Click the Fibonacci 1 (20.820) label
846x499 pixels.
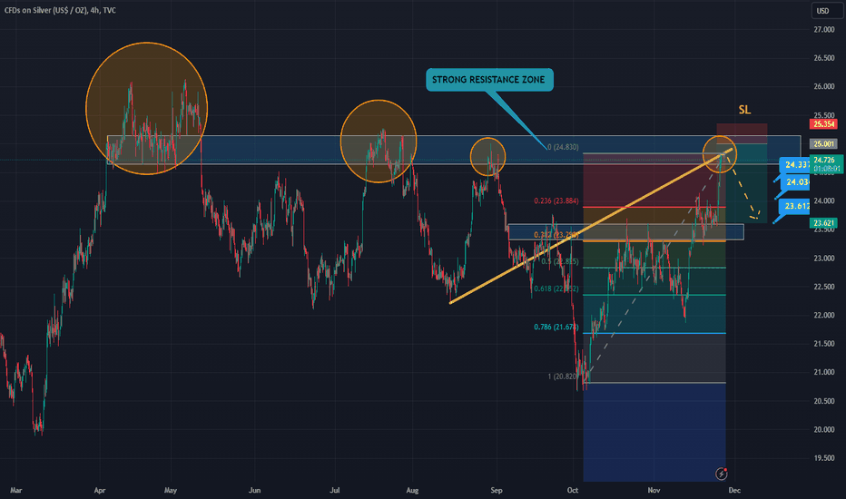pyautogui.click(x=563, y=377)
